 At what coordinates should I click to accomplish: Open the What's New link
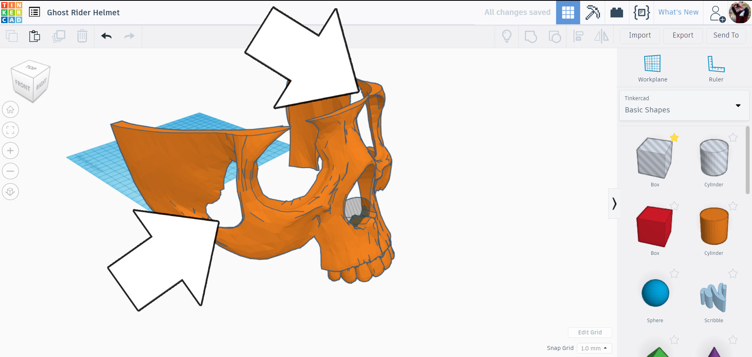[678, 12]
